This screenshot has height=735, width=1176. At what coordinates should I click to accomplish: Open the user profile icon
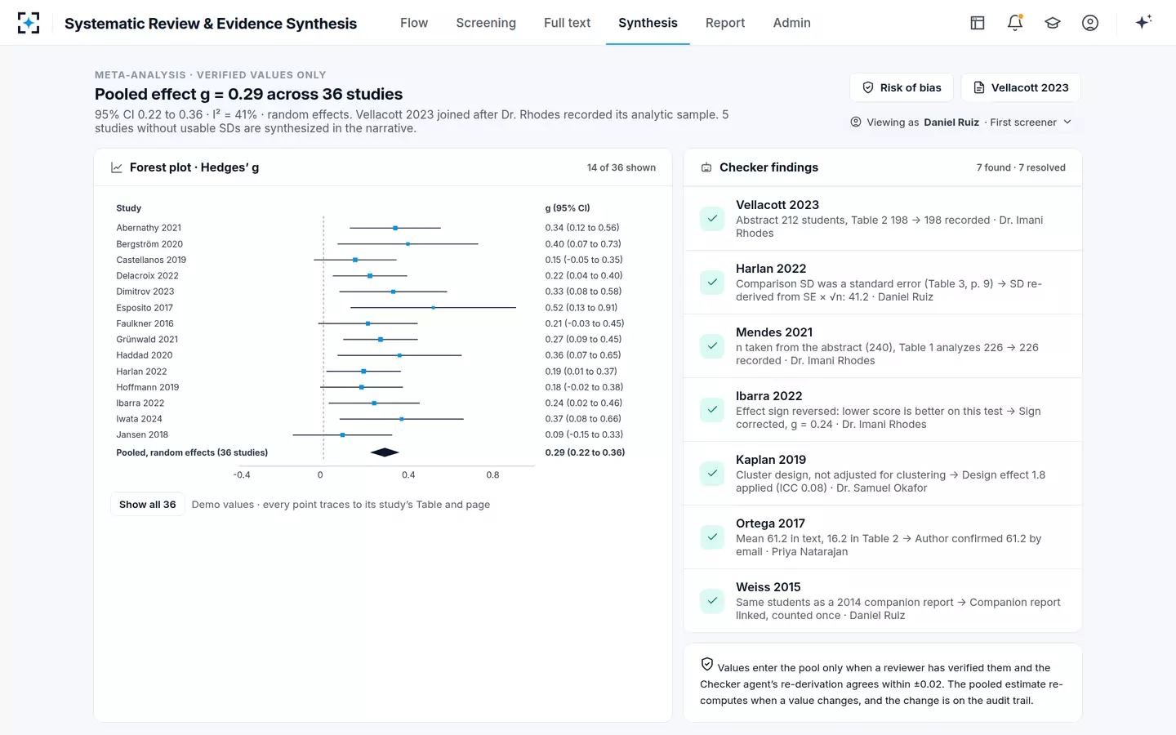click(x=1090, y=23)
